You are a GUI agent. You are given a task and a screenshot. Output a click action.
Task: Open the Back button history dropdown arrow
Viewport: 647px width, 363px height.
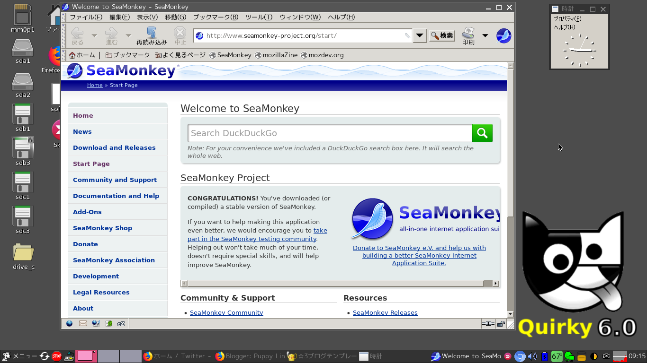[94, 35]
